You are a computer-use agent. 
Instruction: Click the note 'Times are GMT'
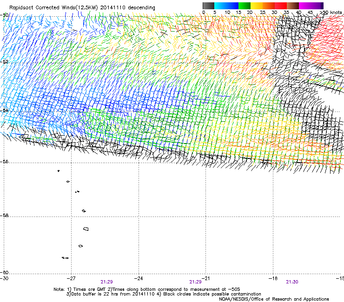90,289
